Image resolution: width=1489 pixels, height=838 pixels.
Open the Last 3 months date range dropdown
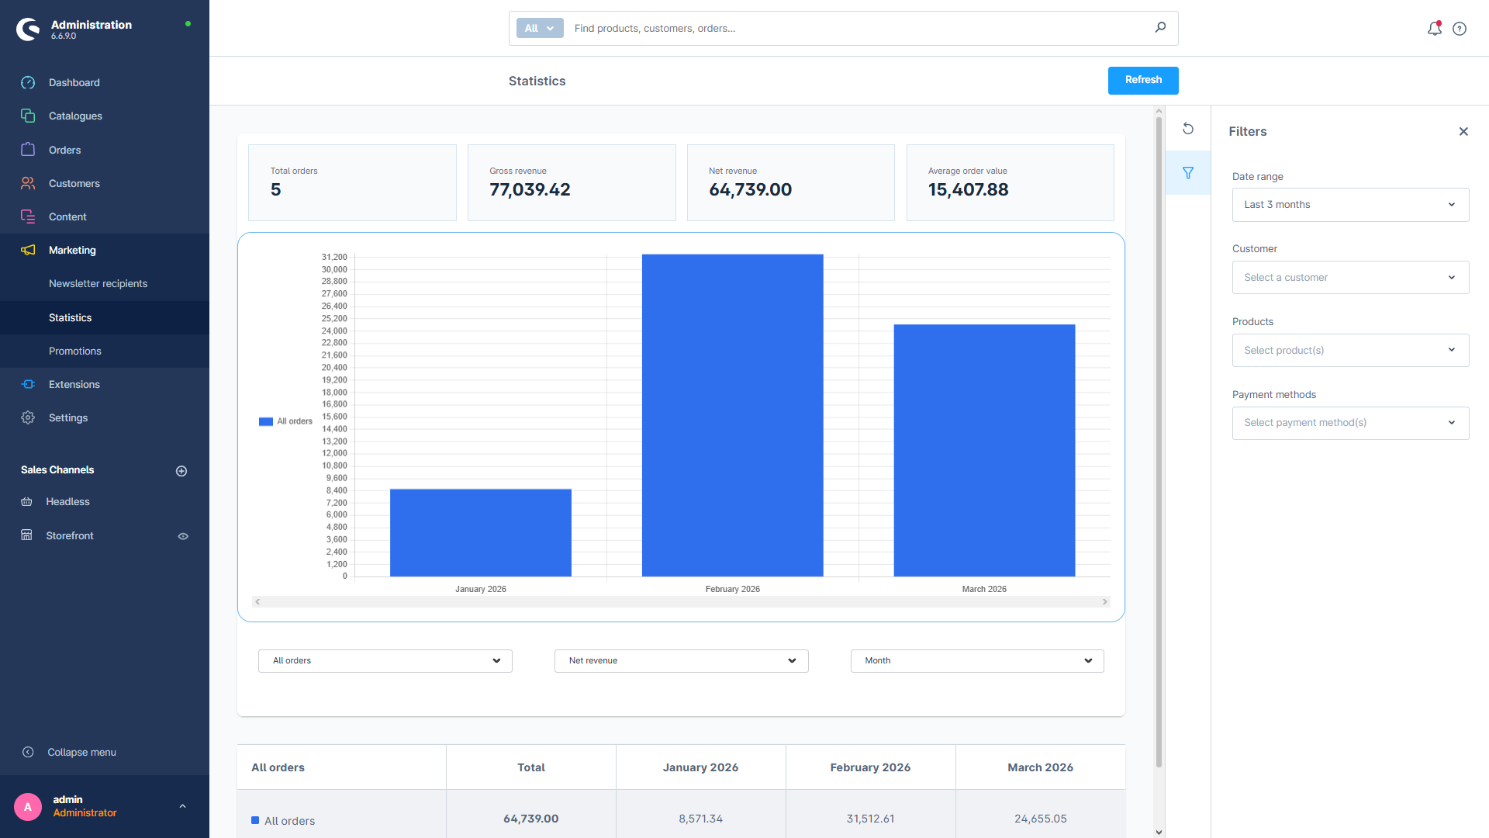1349,204
